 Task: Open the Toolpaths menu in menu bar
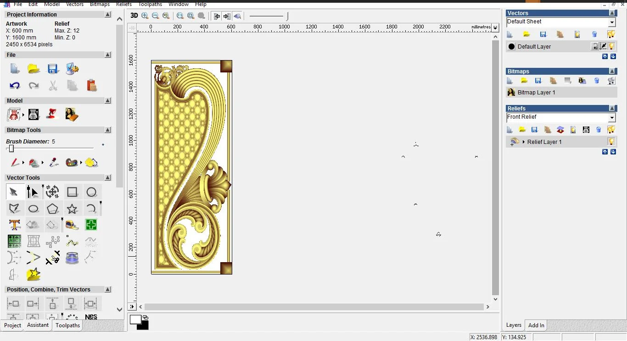tap(150, 4)
